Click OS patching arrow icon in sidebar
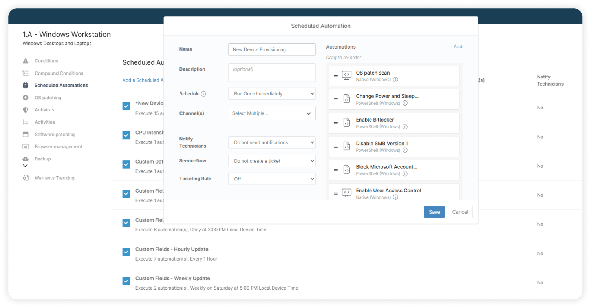This screenshot has height=308, width=591. click(26, 98)
